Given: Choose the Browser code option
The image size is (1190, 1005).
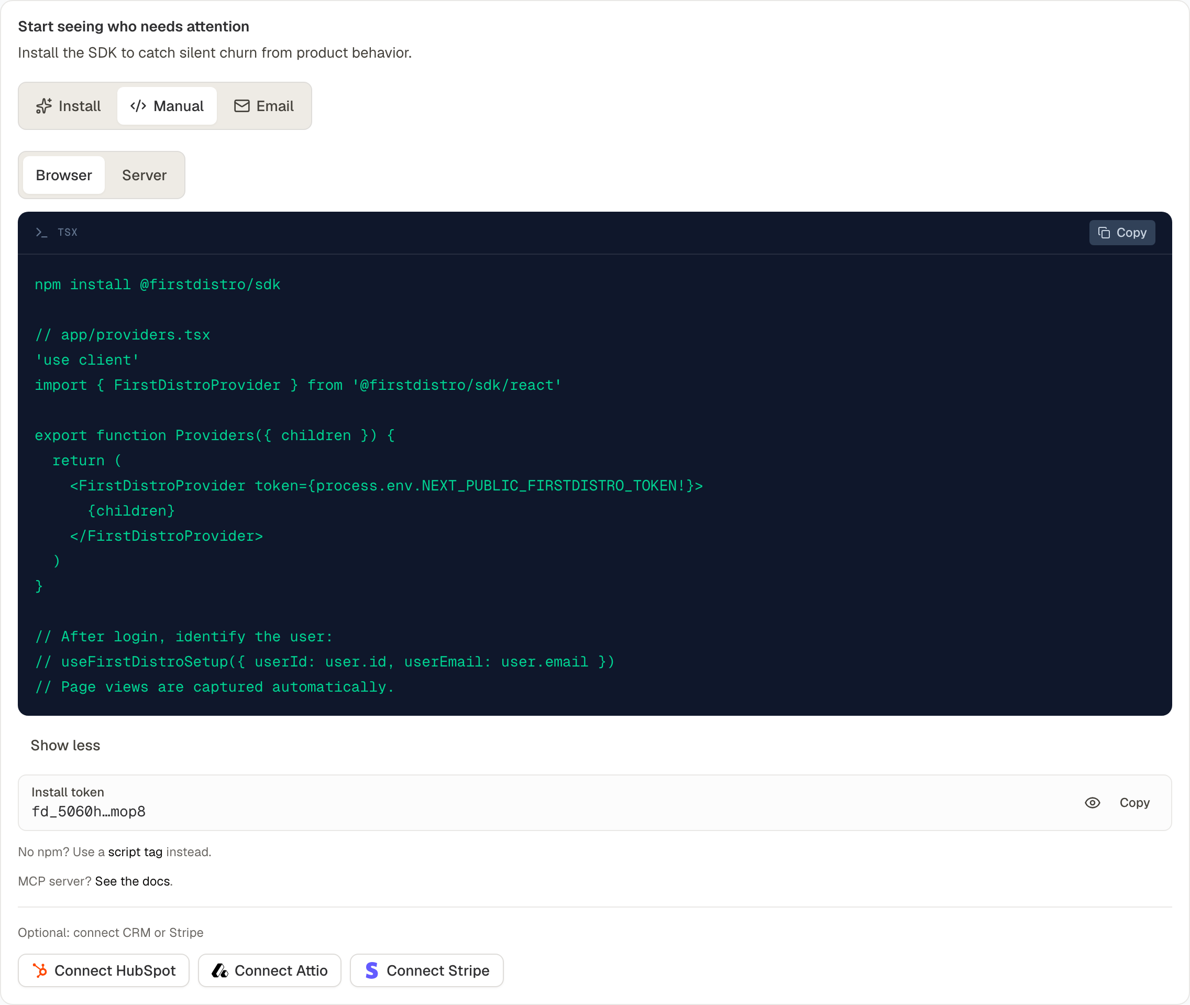Looking at the screenshot, I should pyautogui.click(x=64, y=175).
